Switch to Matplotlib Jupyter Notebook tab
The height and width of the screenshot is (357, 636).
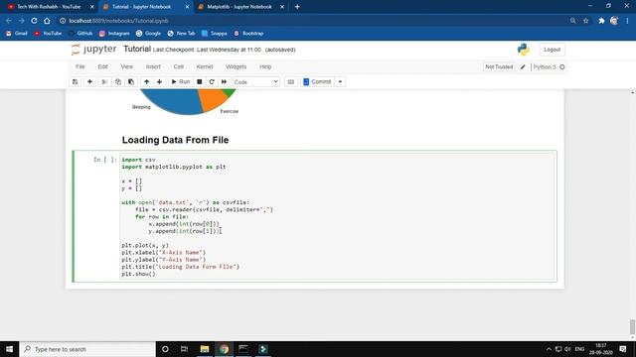239,7
